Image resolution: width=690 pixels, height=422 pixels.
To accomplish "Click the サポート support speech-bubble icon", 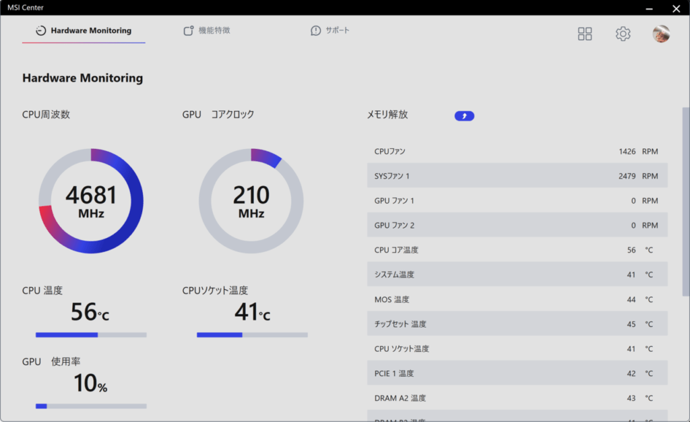I will [315, 31].
